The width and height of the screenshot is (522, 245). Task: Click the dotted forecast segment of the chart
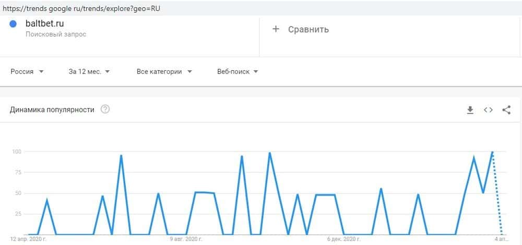pyautogui.click(x=497, y=194)
